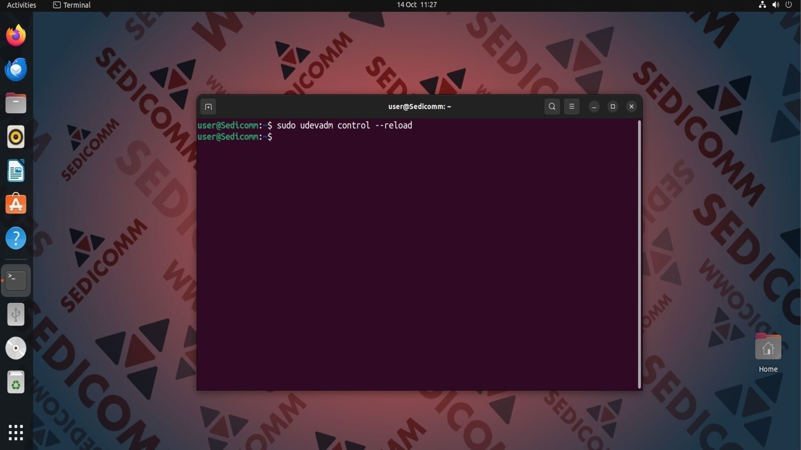Maximize the terminal window
801x450 pixels.
(x=613, y=107)
